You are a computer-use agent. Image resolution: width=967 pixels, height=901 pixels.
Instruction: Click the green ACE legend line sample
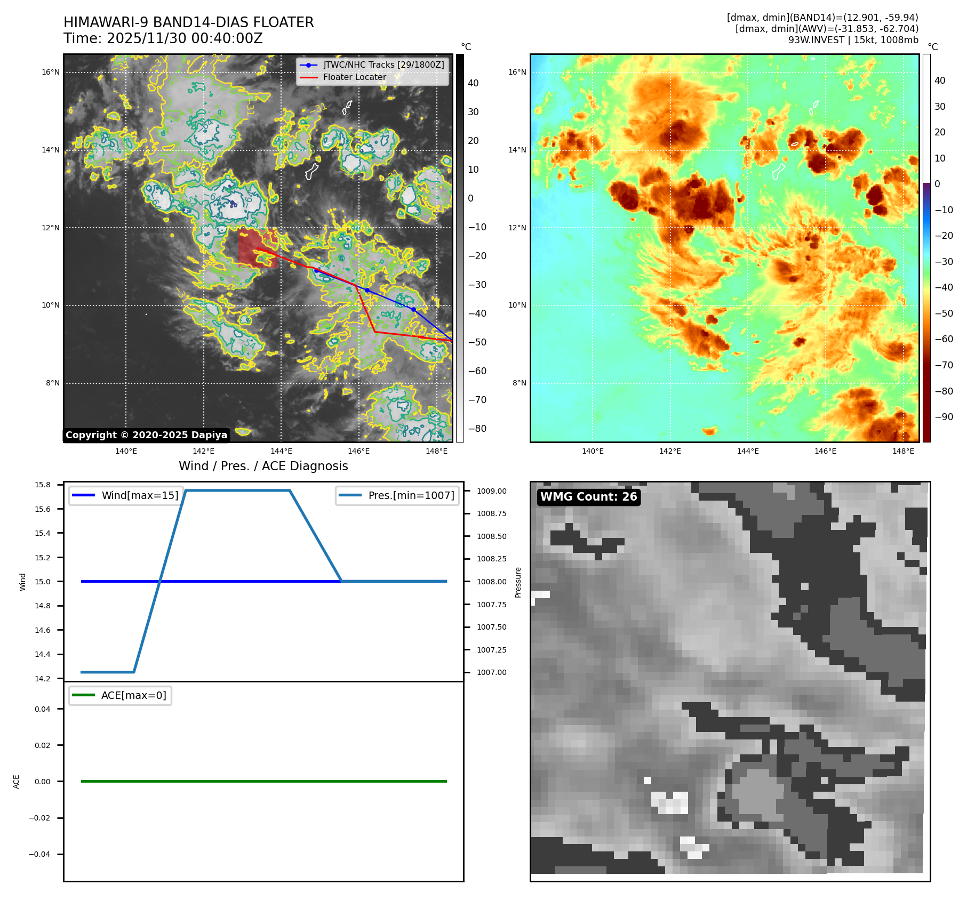click(x=83, y=695)
